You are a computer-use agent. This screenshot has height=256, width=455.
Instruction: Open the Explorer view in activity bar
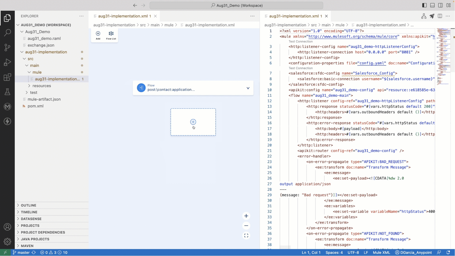[x=7, y=18]
